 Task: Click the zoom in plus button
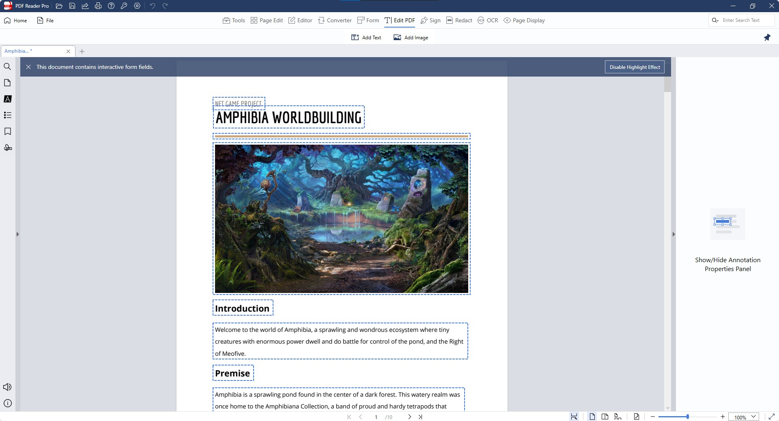coord(723,417)
